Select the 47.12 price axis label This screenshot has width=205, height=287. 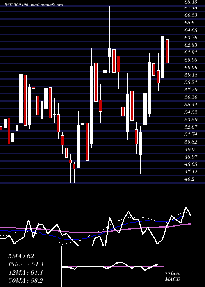click(191, 172)
